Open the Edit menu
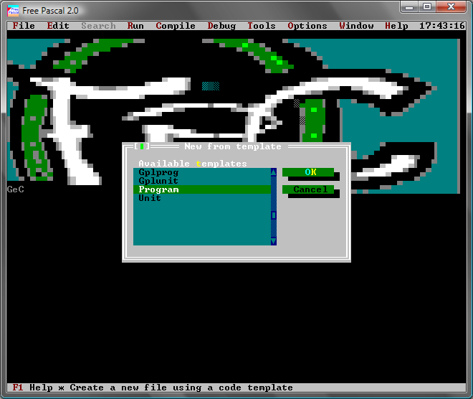Image resolution: width=473 pixels, height=399 pixels. [58, 26]
